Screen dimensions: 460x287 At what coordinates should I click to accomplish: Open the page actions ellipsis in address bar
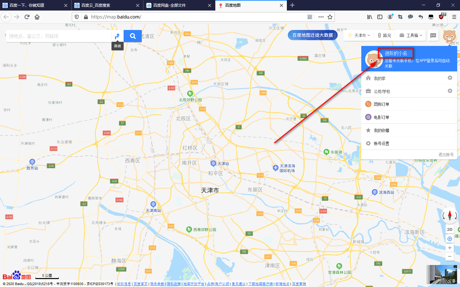(321, 17)
